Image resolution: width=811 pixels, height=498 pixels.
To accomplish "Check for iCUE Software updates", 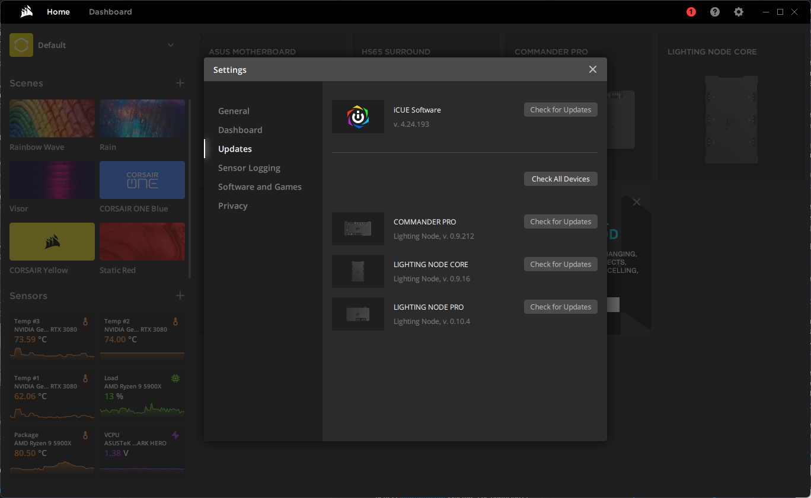I will tap(561, 110).
